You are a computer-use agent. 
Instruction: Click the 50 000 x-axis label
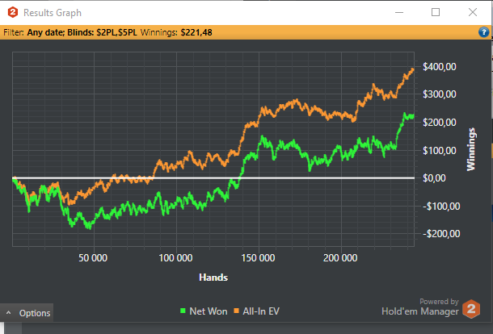(93, 258)
